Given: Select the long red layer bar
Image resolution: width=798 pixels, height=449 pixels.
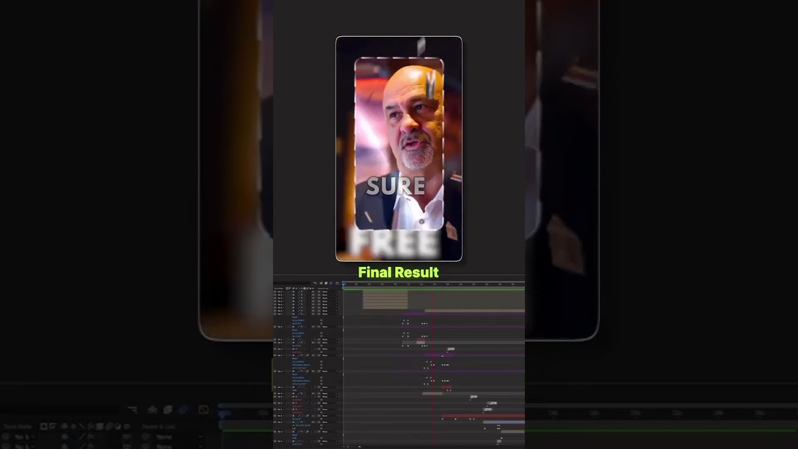Looking at the screenshot, I should 483,416.
